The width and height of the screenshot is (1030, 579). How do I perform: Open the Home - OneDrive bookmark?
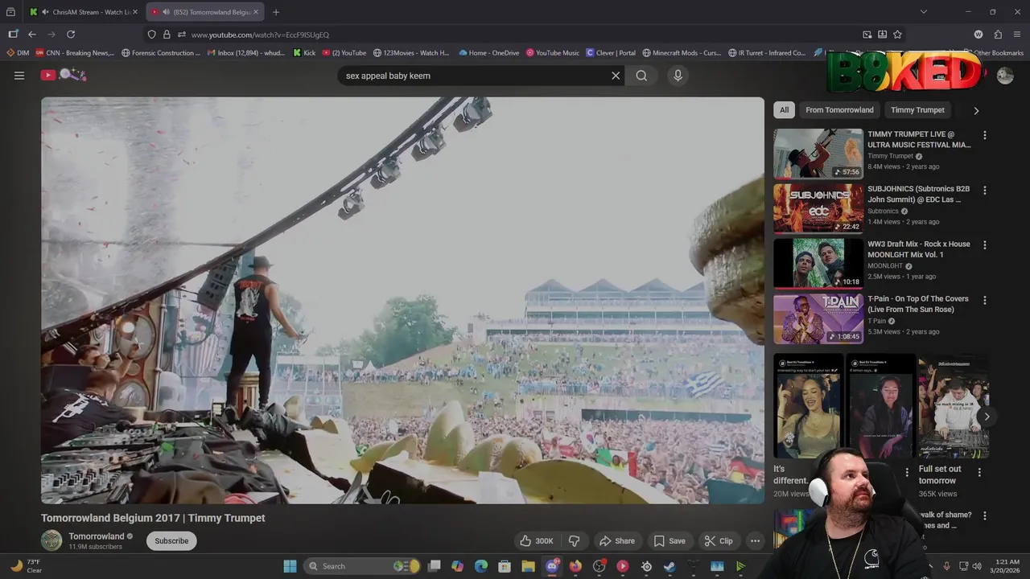[489, 53]
